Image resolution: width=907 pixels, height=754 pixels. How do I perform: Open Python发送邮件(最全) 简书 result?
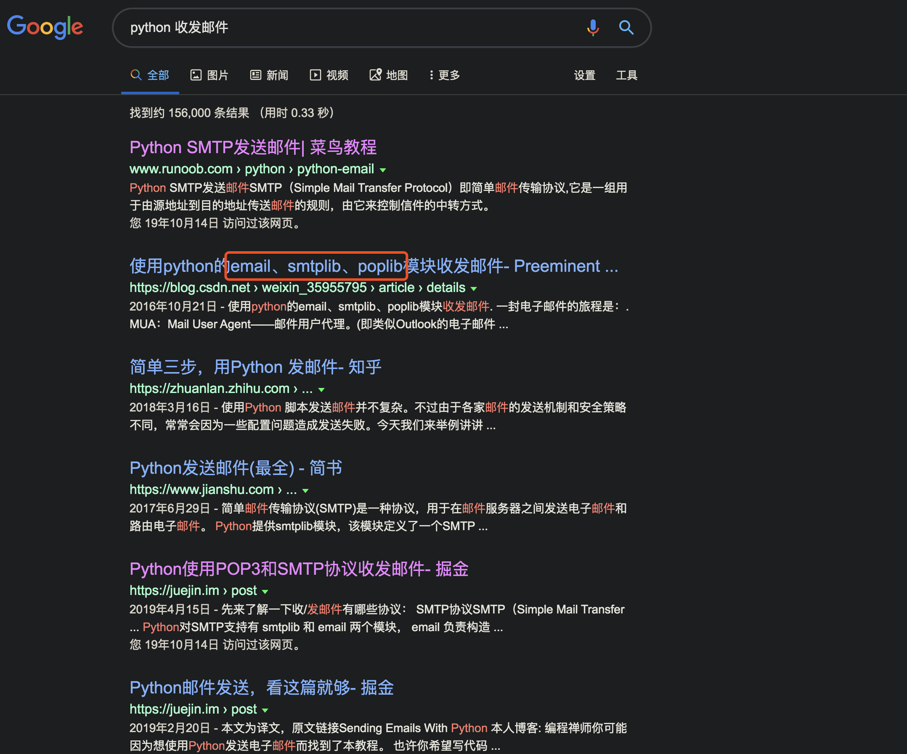(236, 468)
